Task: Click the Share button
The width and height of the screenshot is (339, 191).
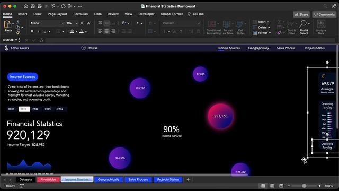Action: (x=301, y=14)
